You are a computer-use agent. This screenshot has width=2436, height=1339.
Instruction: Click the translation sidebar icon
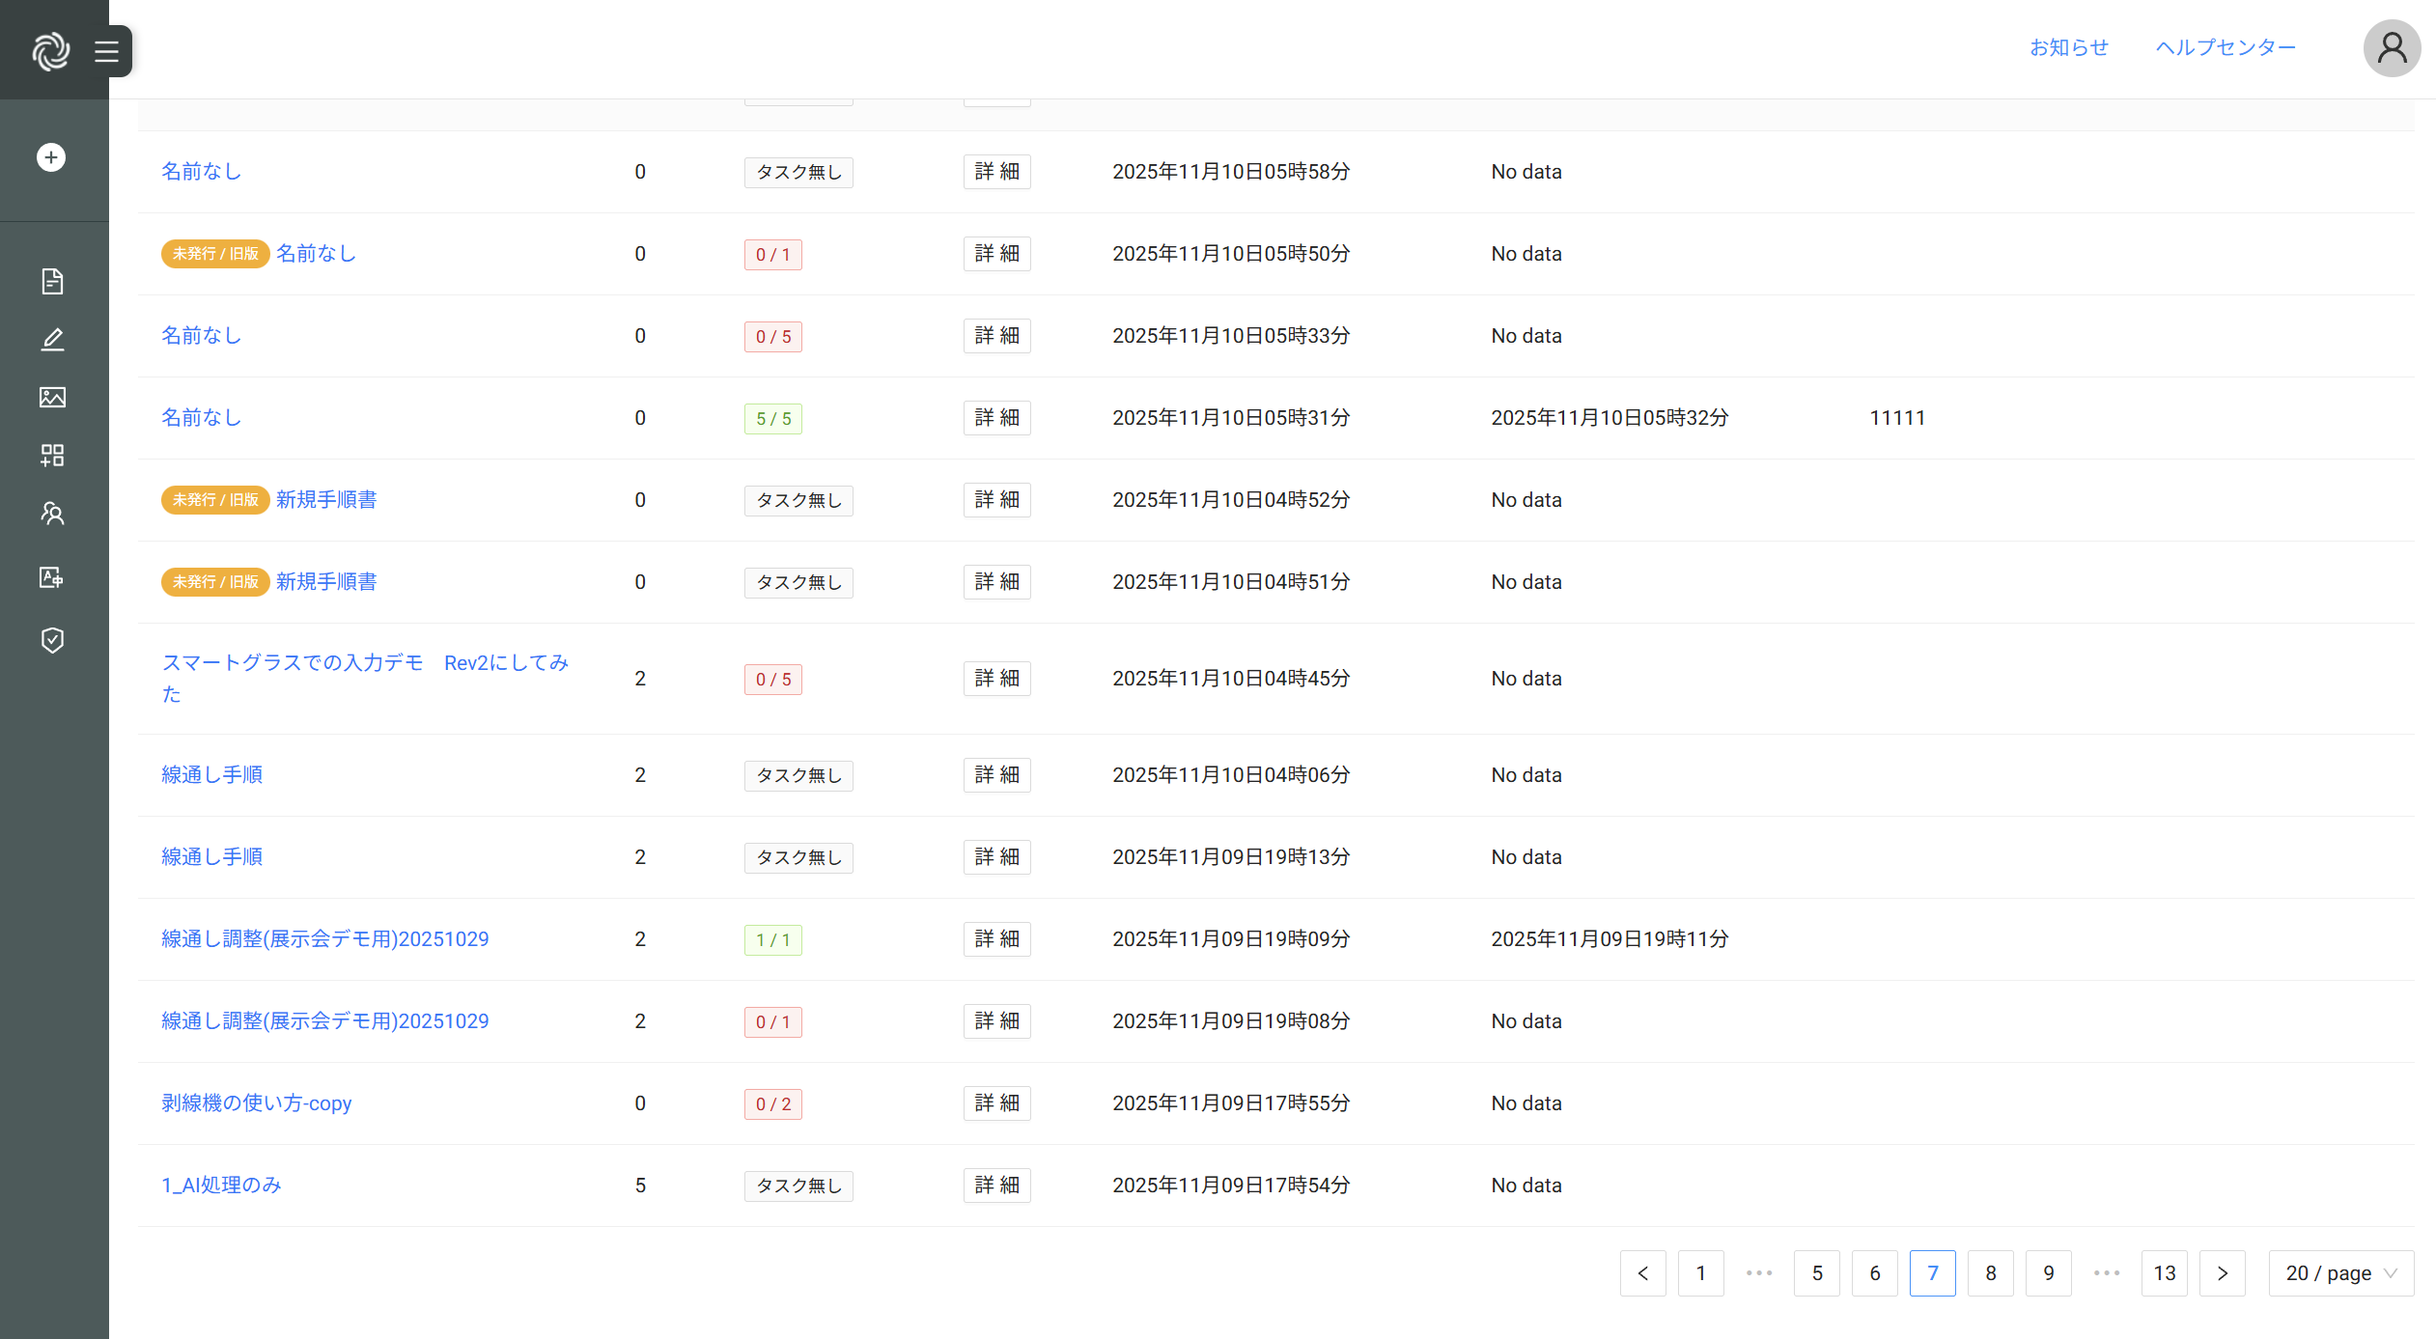[x=52, y=577]
